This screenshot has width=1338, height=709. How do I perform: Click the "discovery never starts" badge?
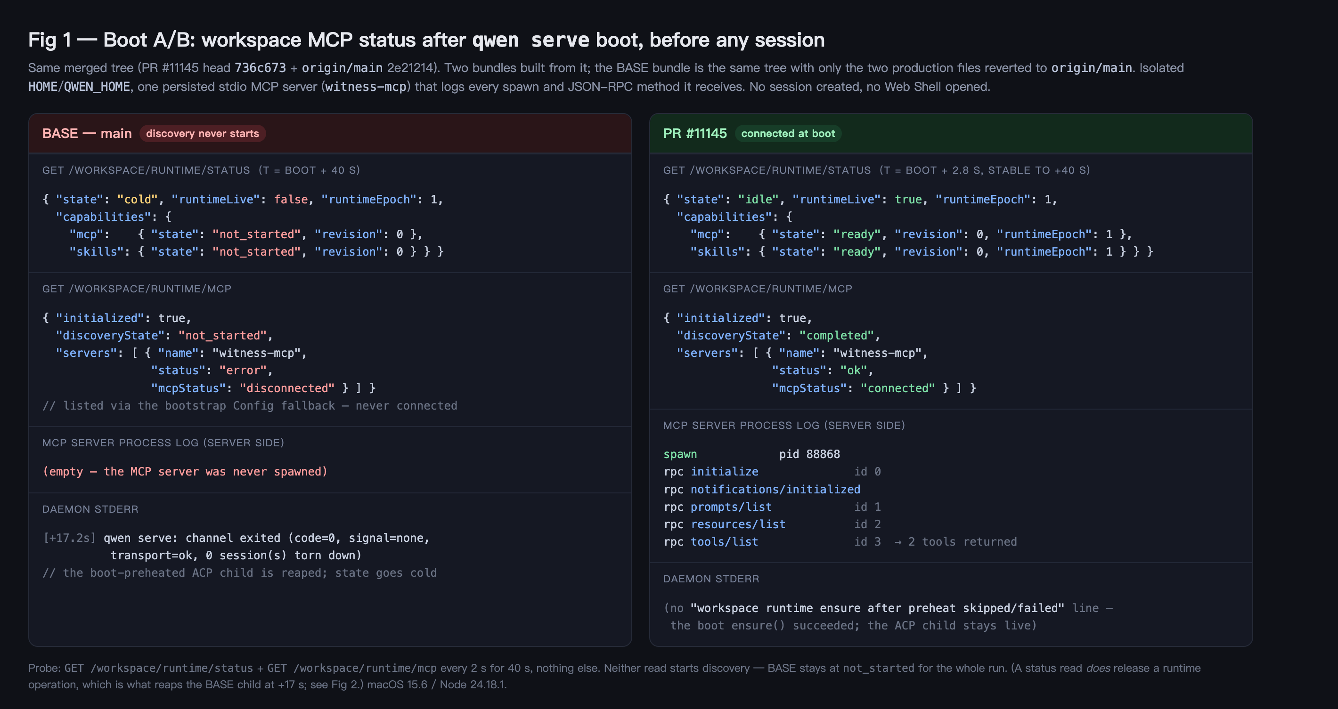pyautogui.click(x=202, y=133)
